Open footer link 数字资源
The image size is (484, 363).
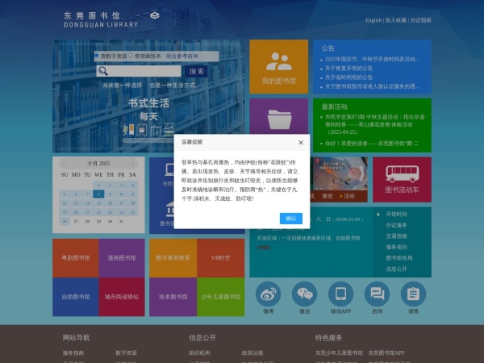(126, 353)
